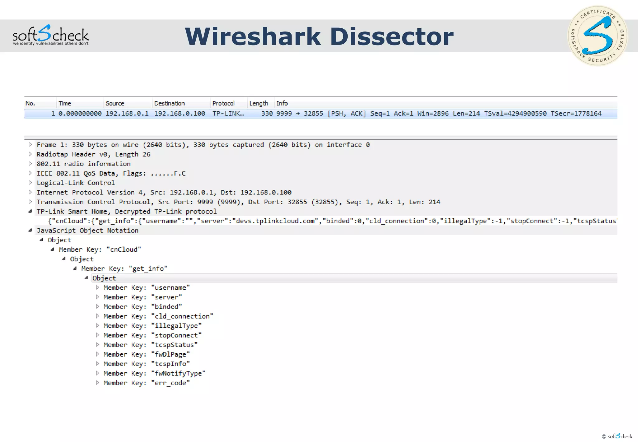Expand IEEE 802.11 QoS Data row
638x442 pixels.
click(x=30, y=173)
